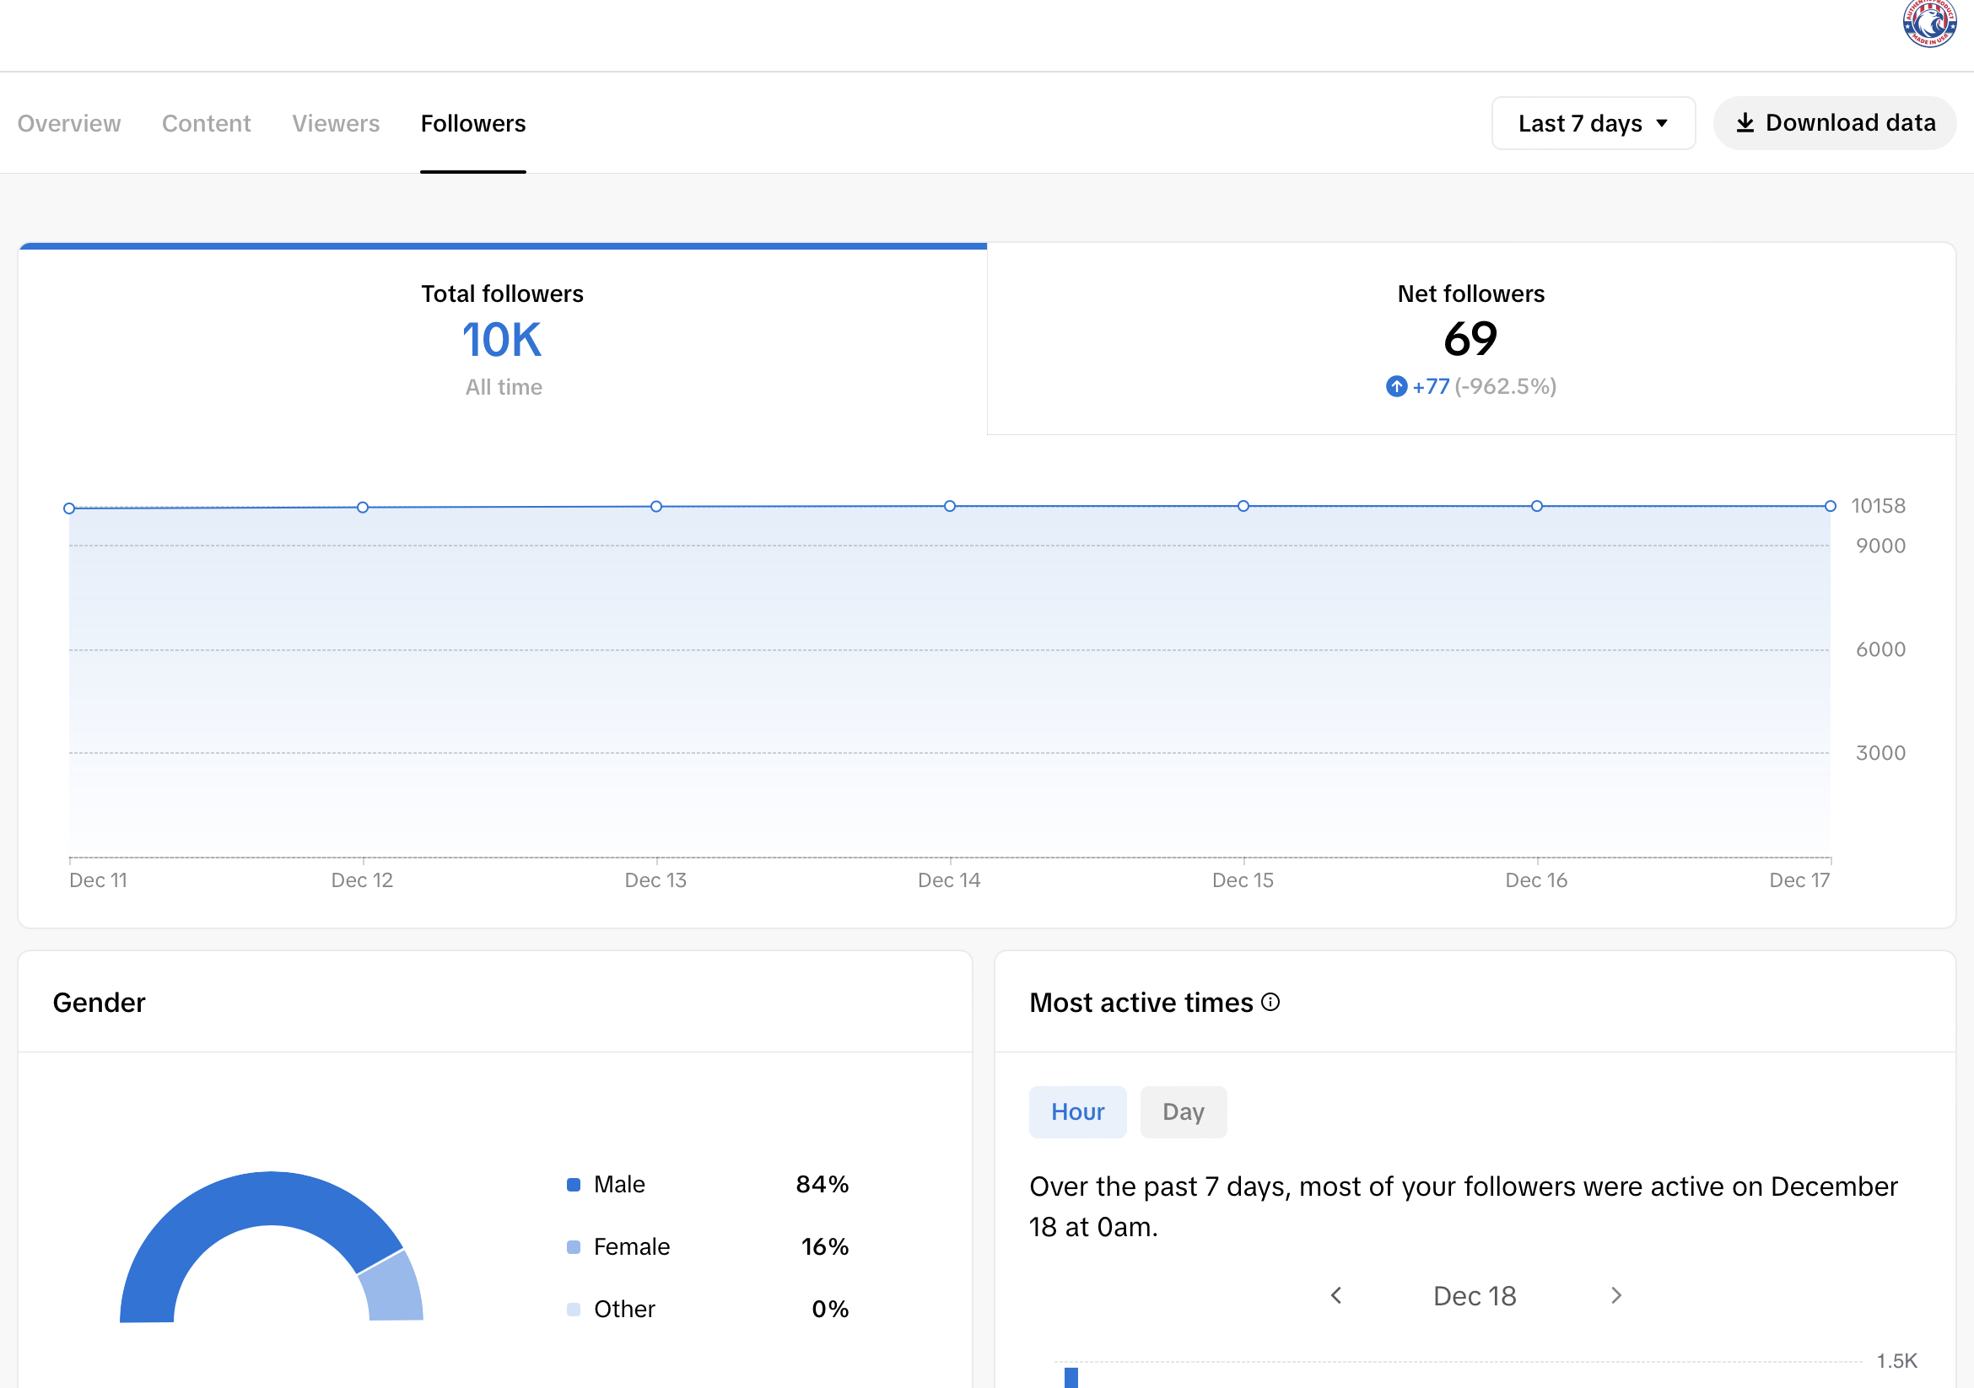Select the Followers tab
The image size is (1974, 1388).
473,123
